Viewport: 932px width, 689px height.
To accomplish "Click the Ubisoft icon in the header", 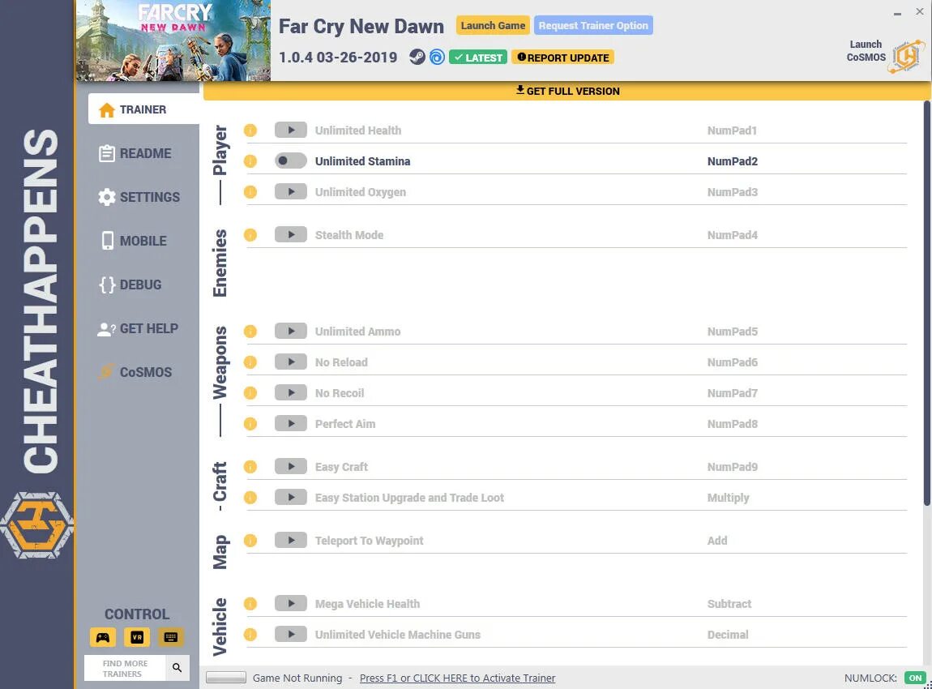I will pyautogui.click(x=437, y=57).
